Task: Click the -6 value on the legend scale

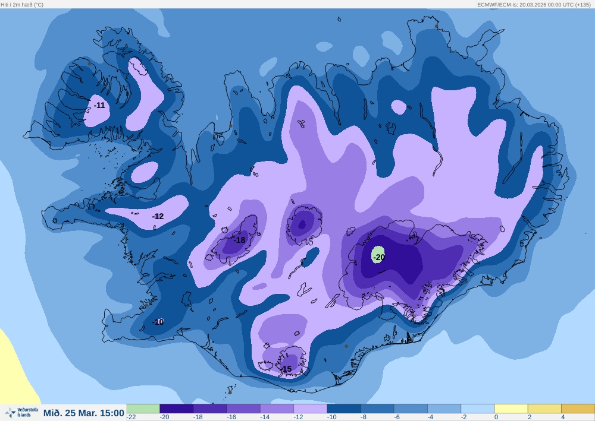Action: 397,417
